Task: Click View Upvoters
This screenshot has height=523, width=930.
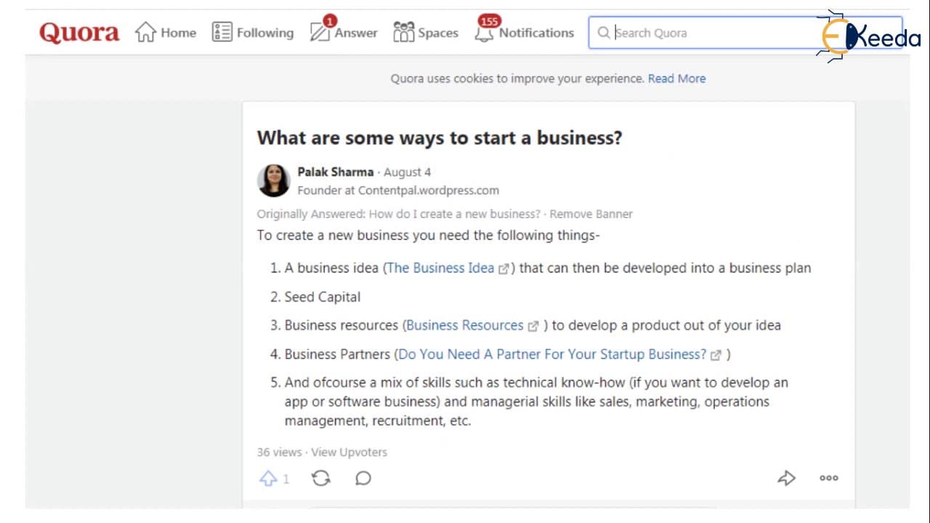Action: (349, 452)
